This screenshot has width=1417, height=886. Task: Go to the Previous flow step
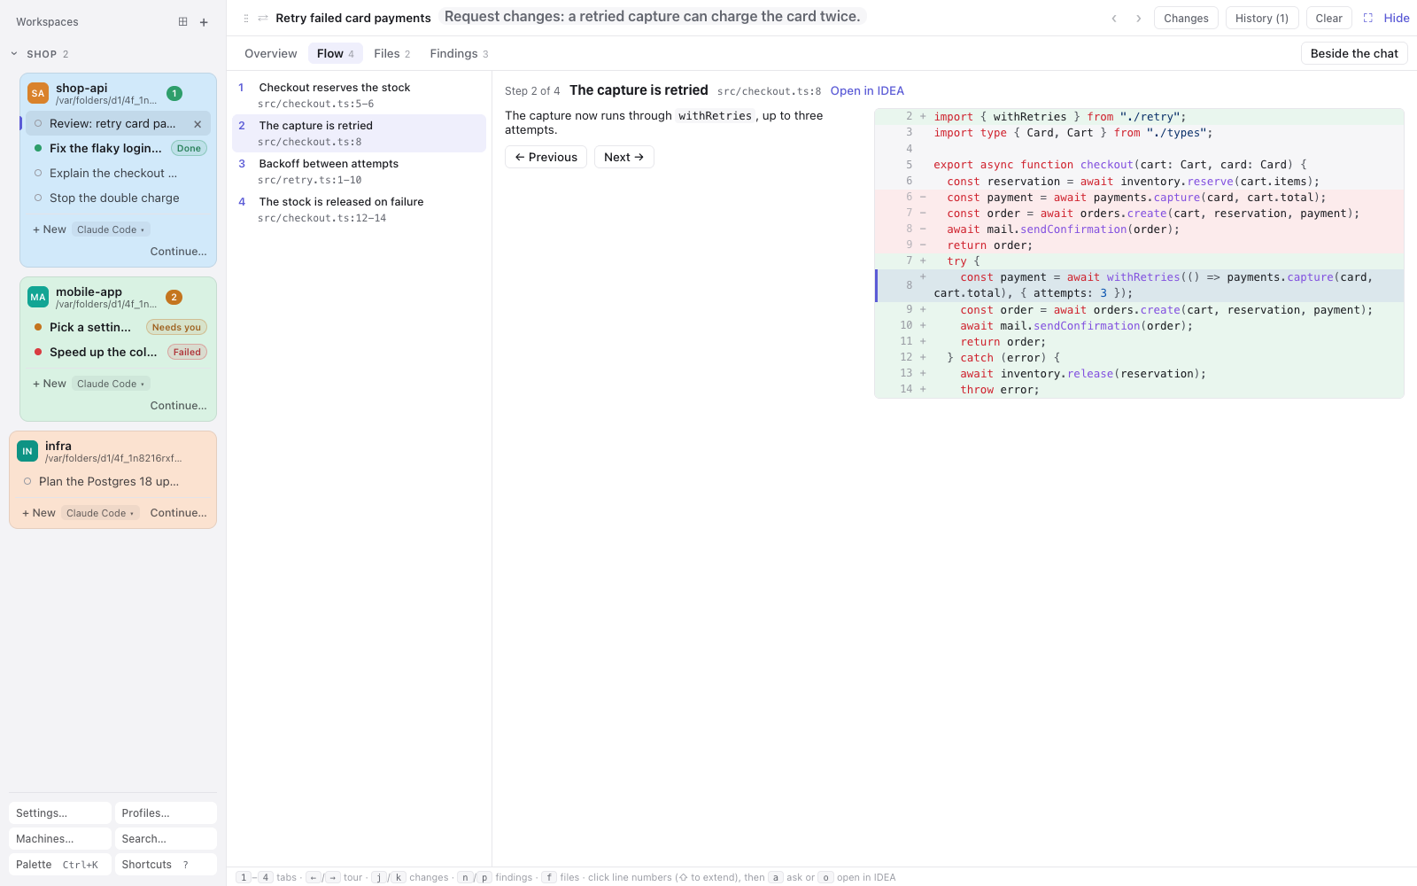(546, 157)
